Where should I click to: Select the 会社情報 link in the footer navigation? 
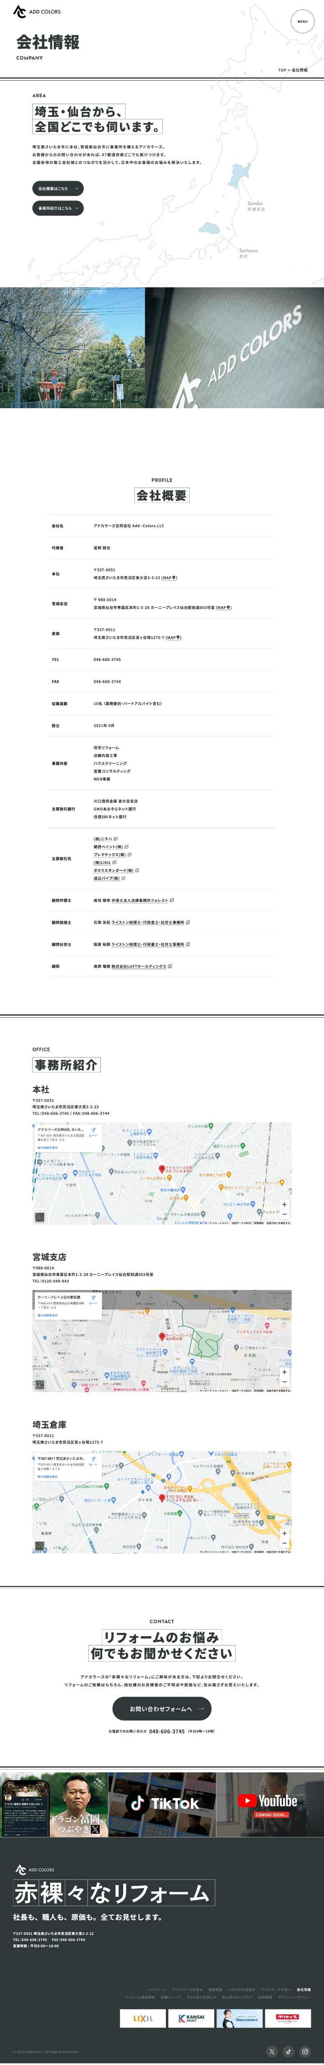(x=303, y=1989)
